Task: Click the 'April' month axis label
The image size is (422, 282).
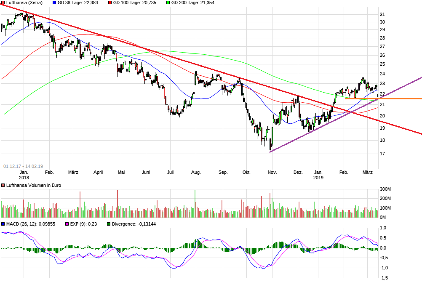Action: [x=98, y=172]
